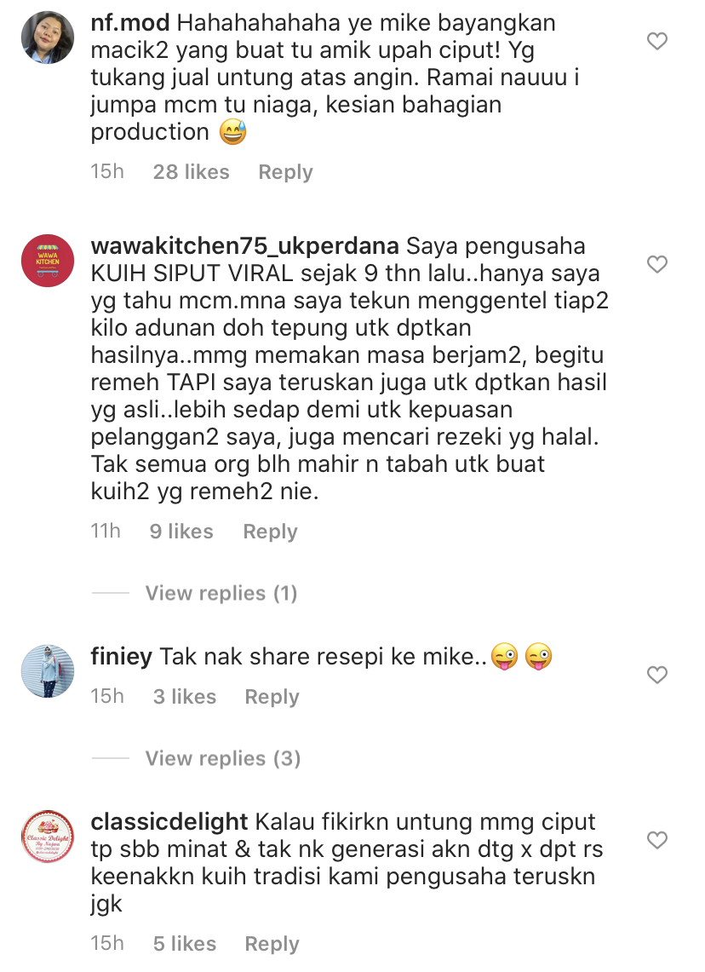705x972 pixels.
Task: Expand View replies (1) under wawakitchen75 comment
Action: pyautogui.click(x=221, y=593)
